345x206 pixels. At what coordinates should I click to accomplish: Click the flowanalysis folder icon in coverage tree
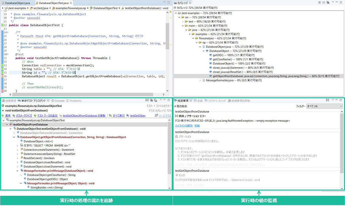coord(197,38)
